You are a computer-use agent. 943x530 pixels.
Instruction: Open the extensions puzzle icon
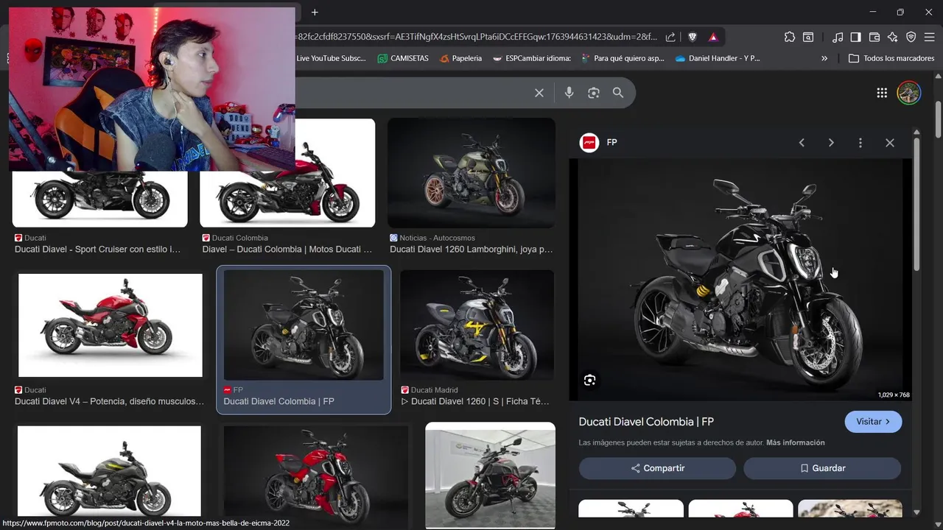790,37
